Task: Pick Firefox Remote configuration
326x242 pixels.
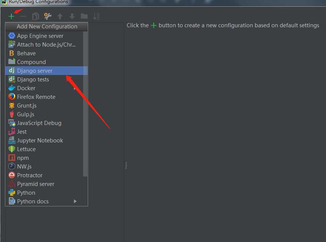Action: click(x=44, y=97)
